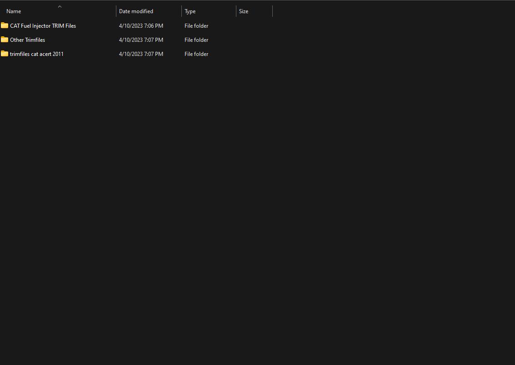Click the File folder label for Other Trimfiles

pos(196,40)
